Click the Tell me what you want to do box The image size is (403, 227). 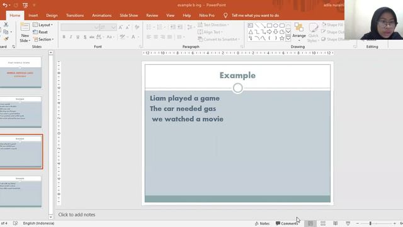[255, 15]
